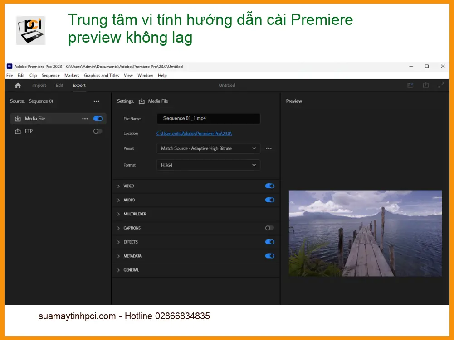The height and width of the screenshot is (340, 454).
Task: Open Media File row three-dot options
Action: pos(85,119)
